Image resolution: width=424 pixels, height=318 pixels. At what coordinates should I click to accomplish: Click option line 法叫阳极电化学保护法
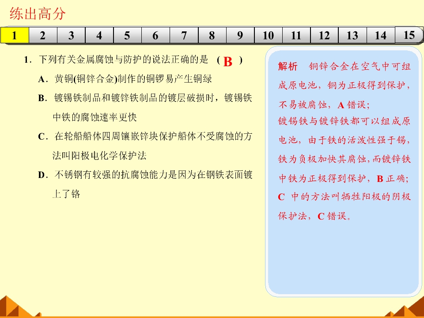pos(99,155)
